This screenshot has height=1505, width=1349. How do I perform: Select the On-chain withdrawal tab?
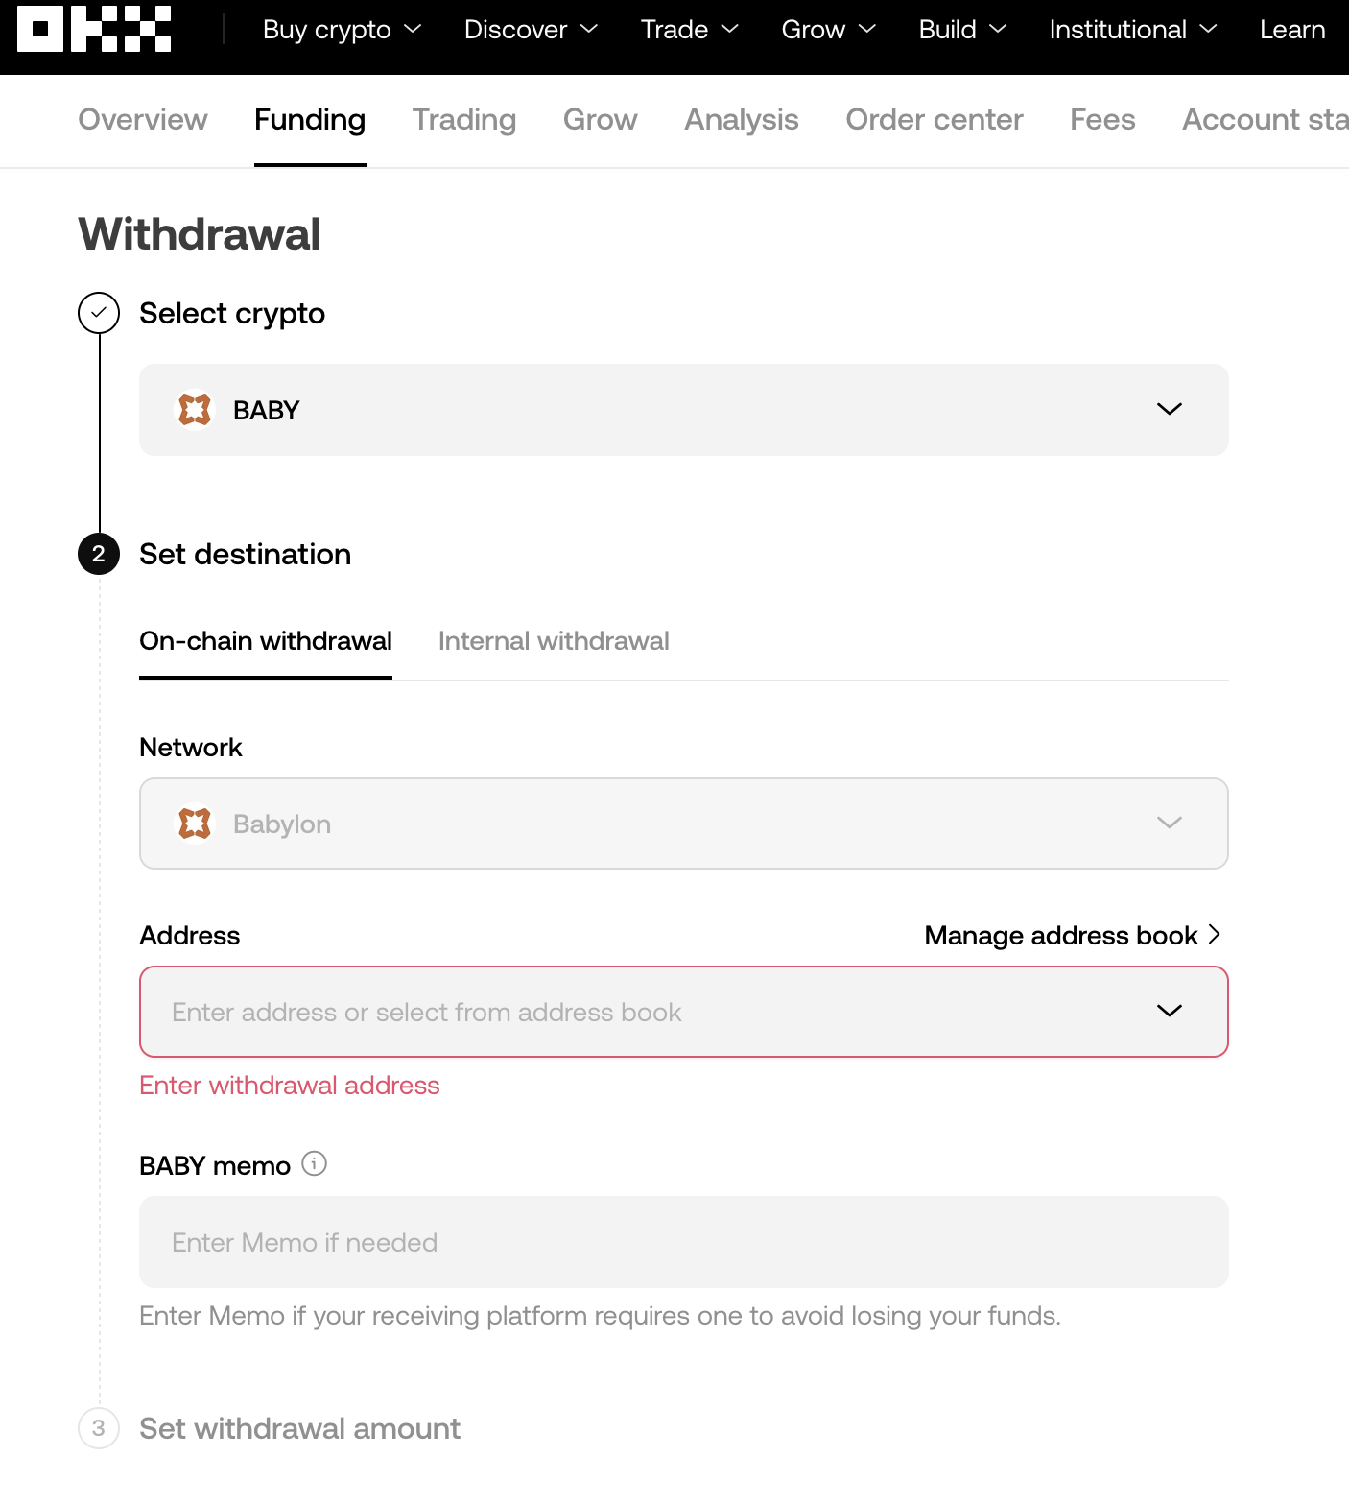tap(266, 641)
